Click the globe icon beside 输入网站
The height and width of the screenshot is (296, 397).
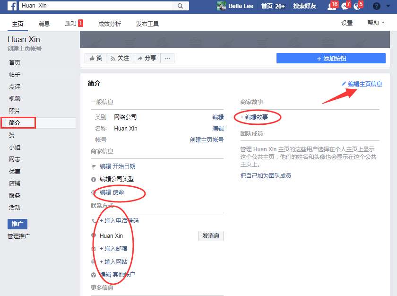(94, 261)
